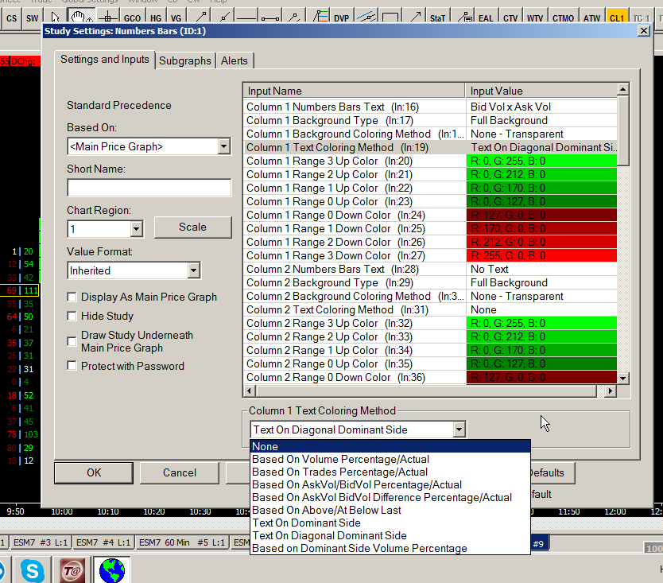Click the inputs list scroll down arrow

(x=622, y=379)
